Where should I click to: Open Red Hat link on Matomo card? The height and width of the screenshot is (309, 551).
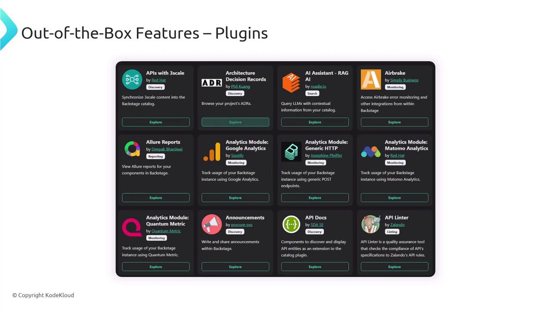point(397,156)
